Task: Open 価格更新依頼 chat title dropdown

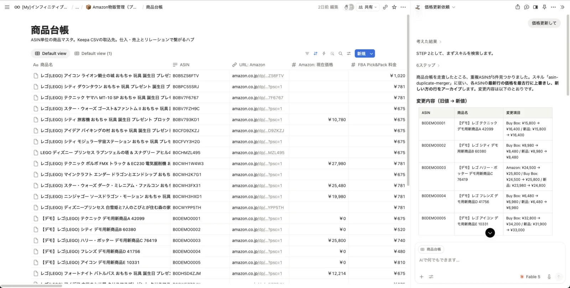Action: [x=440, y=7]
